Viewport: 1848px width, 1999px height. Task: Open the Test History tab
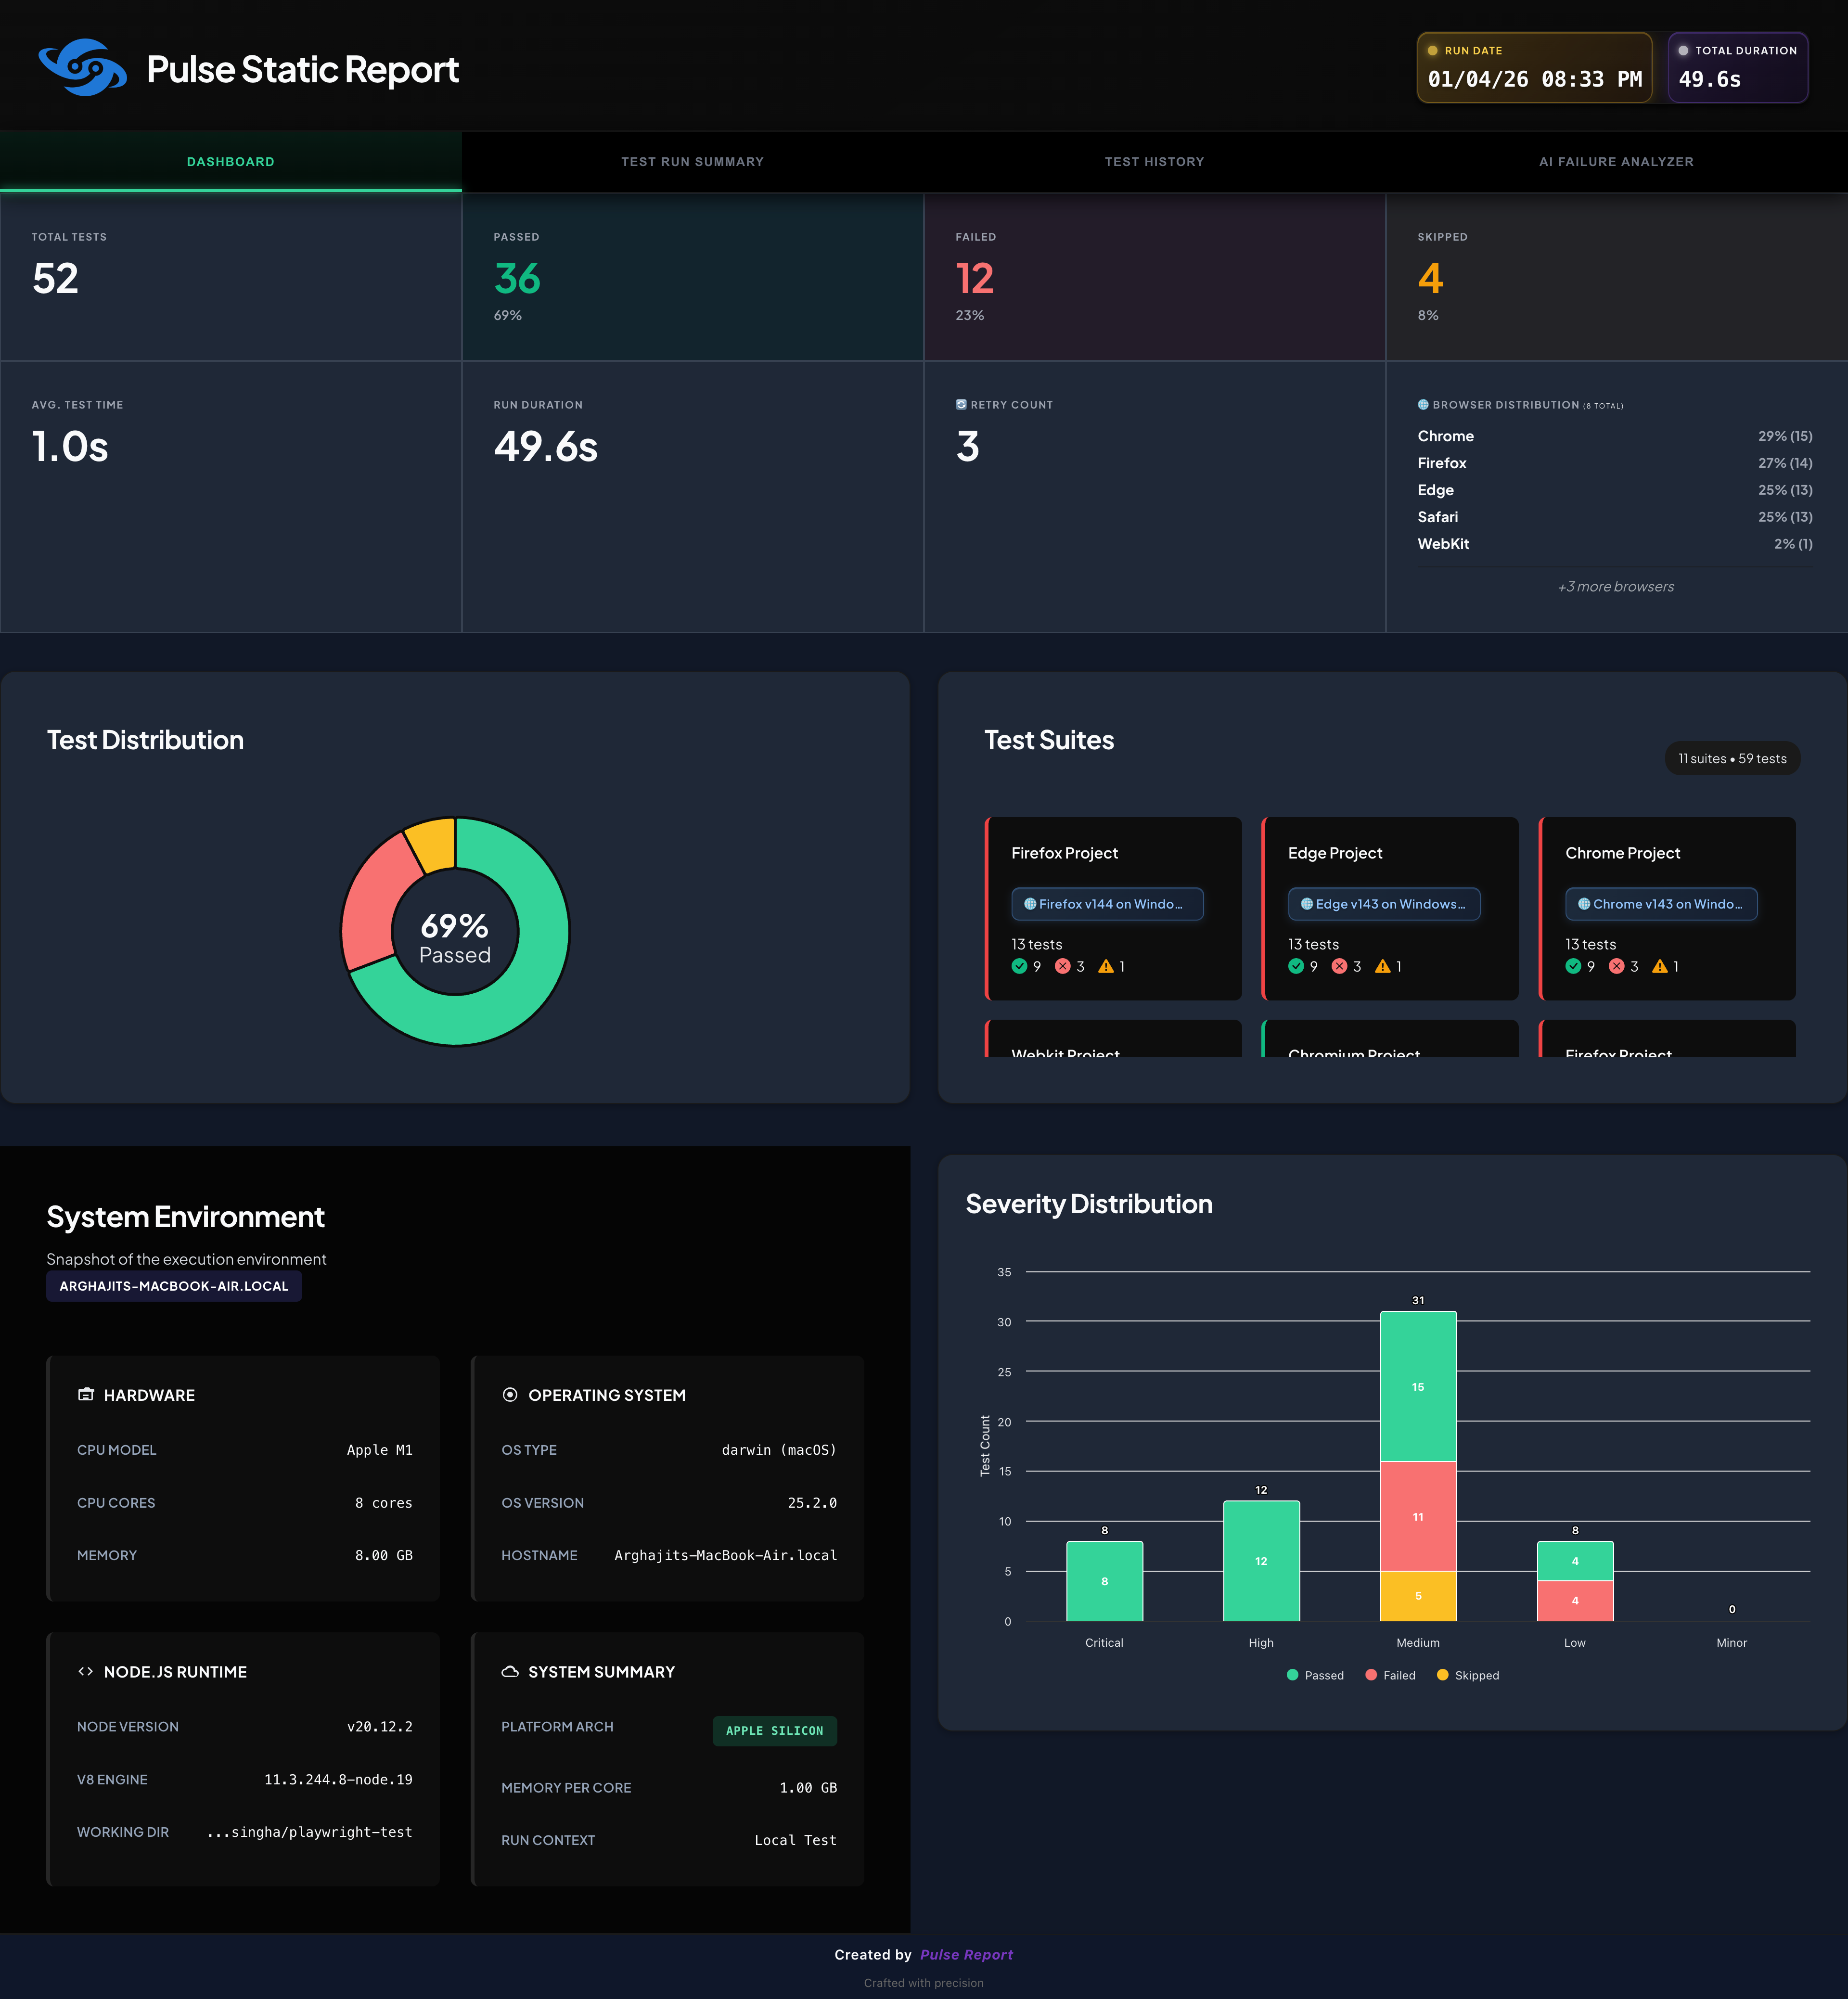coord(1154,162)
